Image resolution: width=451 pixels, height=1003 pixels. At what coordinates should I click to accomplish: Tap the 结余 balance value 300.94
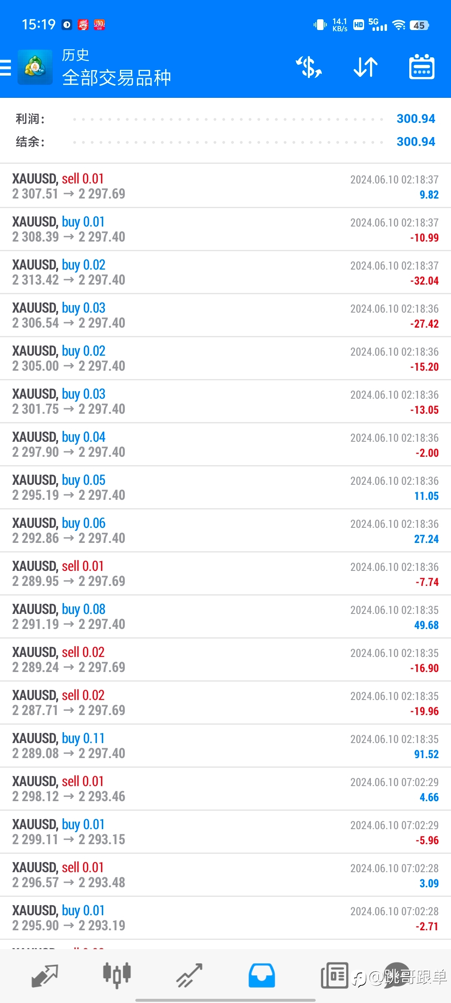pos(416,142)
